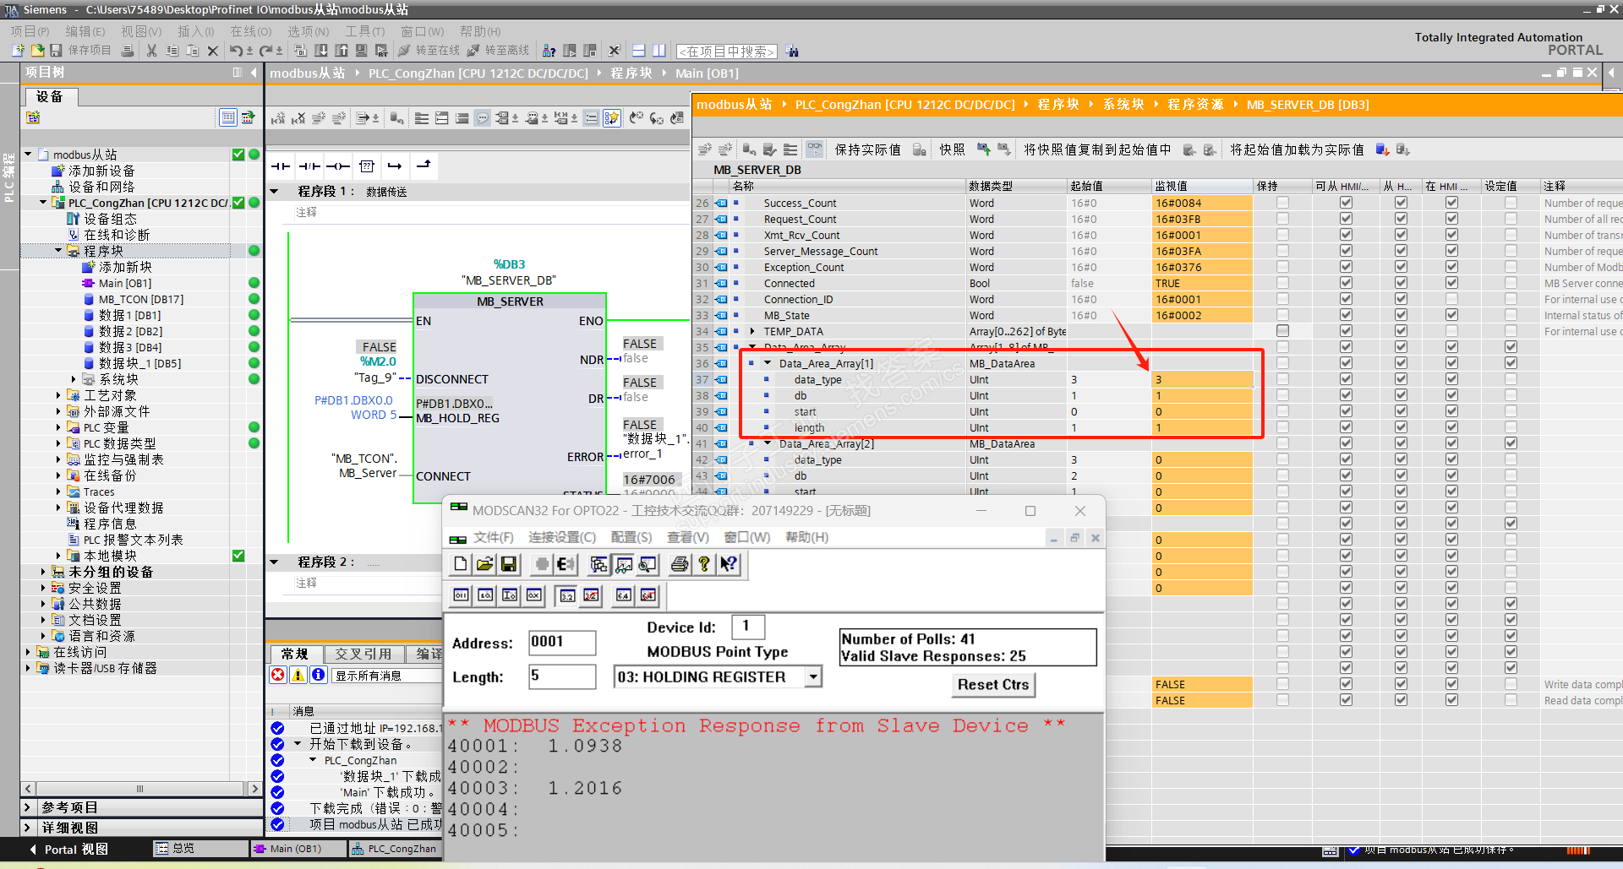Insert a normally closed contact
The height and width of the screenshot is (869, 1623).
309,166
